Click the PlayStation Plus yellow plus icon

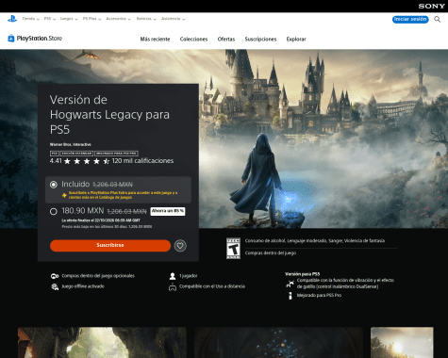[x=64, y=195]
